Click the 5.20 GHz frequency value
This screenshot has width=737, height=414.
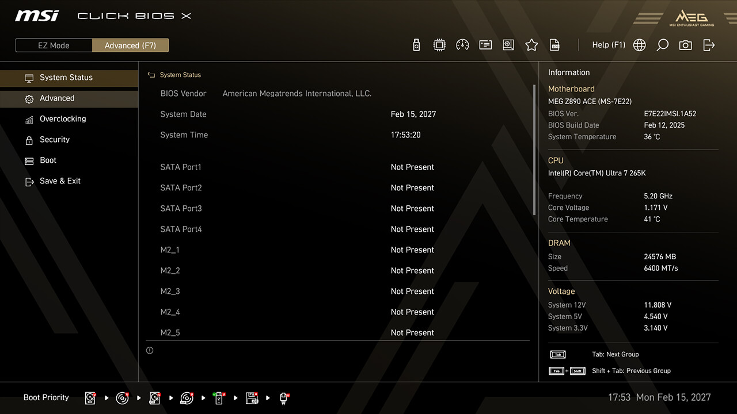coord(658,196)
